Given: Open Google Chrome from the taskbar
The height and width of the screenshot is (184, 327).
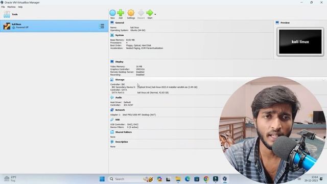Looking at the screenshot, I should point(206,179).
